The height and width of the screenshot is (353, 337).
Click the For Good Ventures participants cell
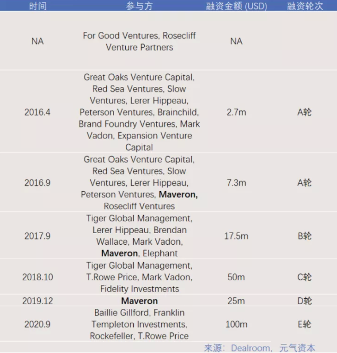point(139,41)
